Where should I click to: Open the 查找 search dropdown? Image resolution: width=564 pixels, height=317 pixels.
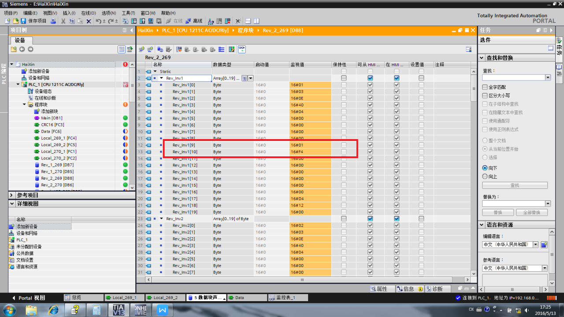(548, 77)
